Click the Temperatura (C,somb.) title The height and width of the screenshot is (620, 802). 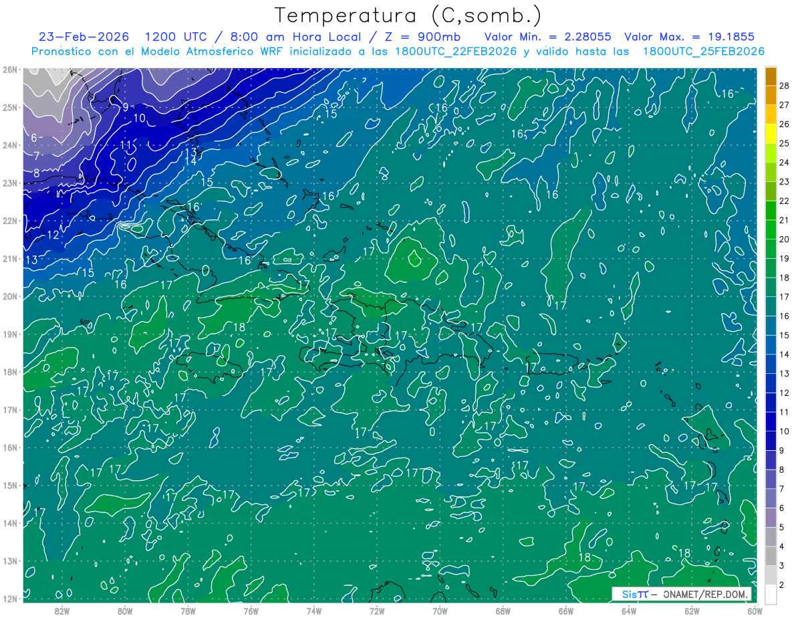pos(408,15)
